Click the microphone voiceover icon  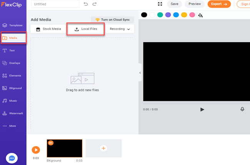click(242, 109)
